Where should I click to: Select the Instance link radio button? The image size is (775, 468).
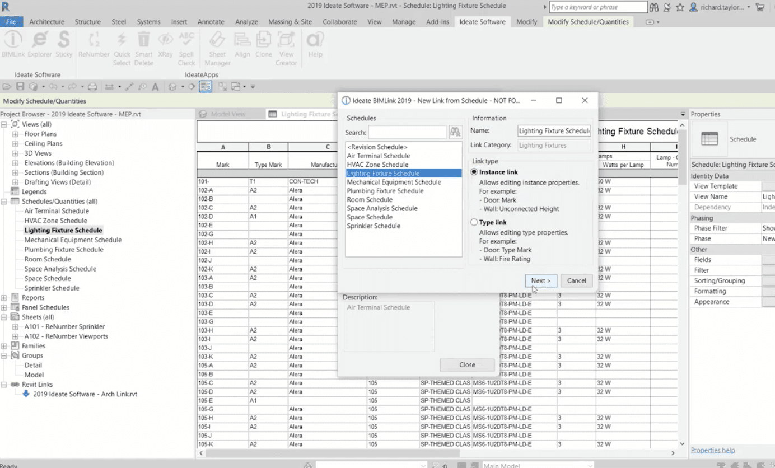coord(474,172)
